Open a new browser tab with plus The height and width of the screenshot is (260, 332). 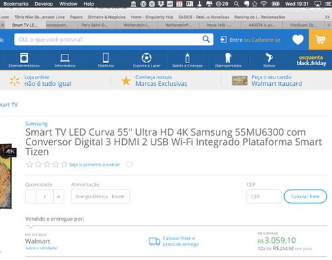[x=328, y=25]
